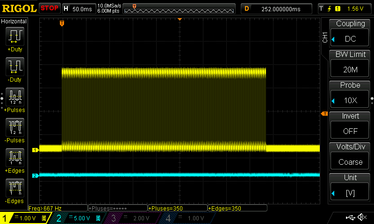
Task: Click the USB connection status icon
Action: coord(351,217)
